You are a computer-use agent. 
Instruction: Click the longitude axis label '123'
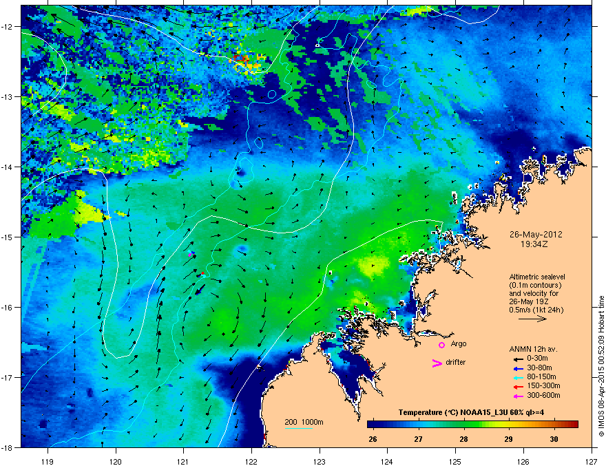click(x=320, y=461)
